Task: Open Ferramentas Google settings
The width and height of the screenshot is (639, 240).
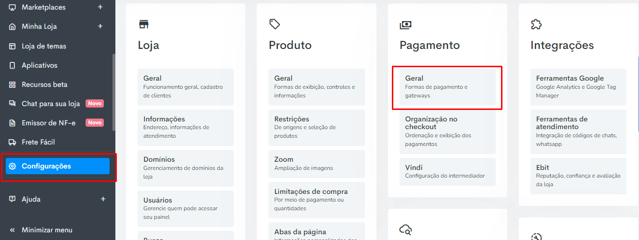Action: pos(578,87)
